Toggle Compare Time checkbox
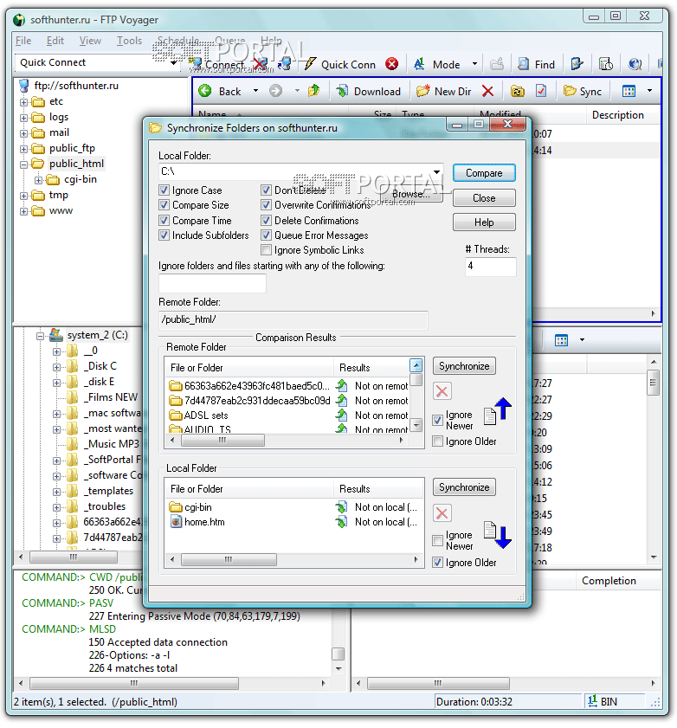677x728 pixels. click(x=164, y=220)
